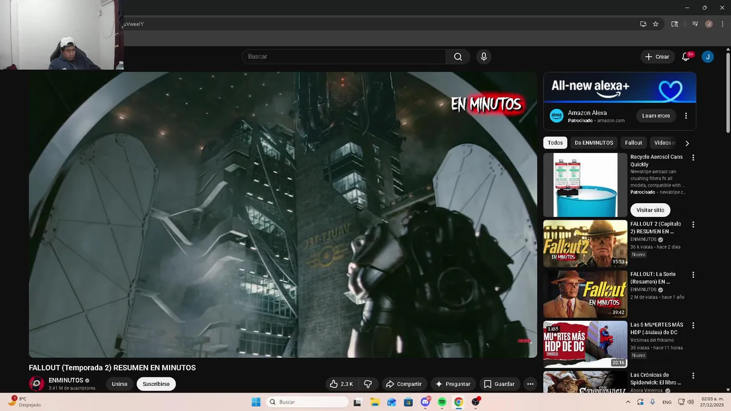Open YouTube notifications bell
731x411 pixels.
click(x=686, y=57)
